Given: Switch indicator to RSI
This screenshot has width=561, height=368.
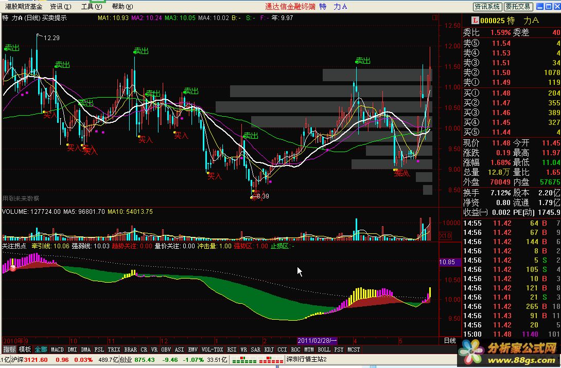Looking at the screenshot, I should pos(232,349).
